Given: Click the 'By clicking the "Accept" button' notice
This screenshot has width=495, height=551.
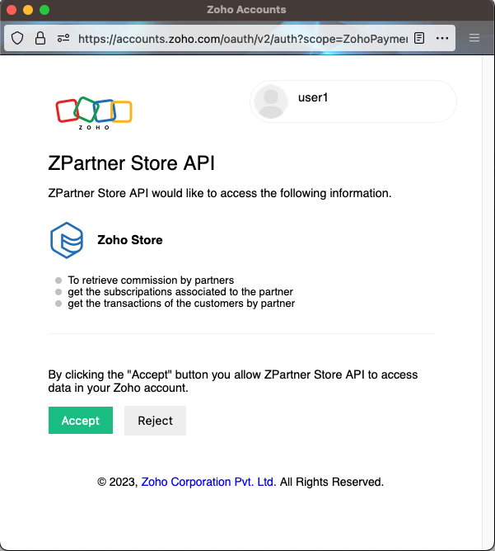Looking at the screenshot, I should [233, 381].
